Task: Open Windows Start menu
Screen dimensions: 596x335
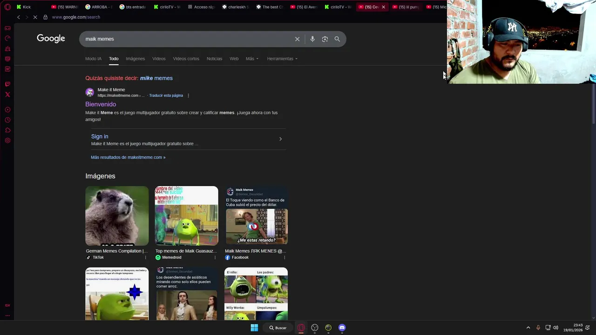Action: 254,328
